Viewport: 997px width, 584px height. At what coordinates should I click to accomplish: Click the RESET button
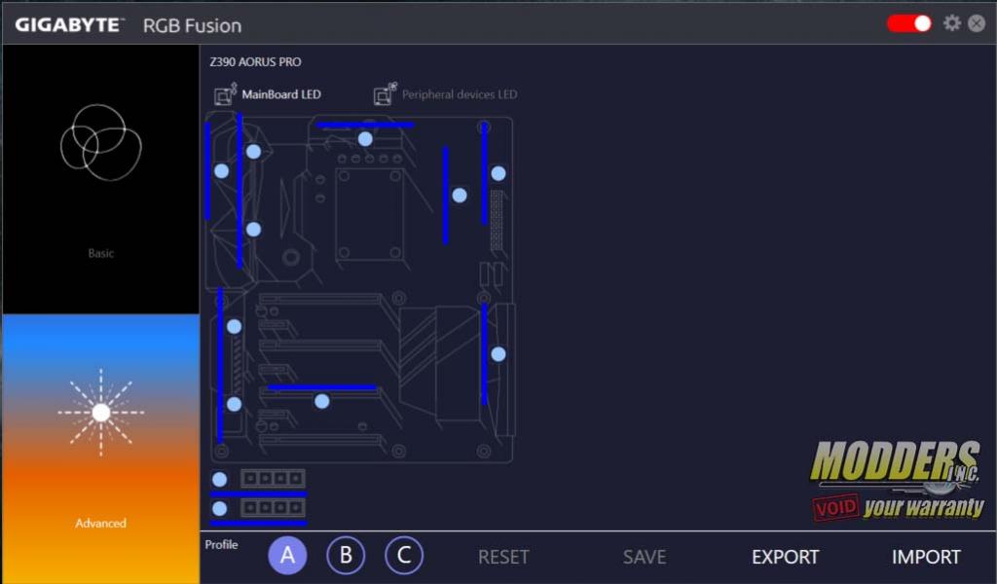(x=503, y=557)
